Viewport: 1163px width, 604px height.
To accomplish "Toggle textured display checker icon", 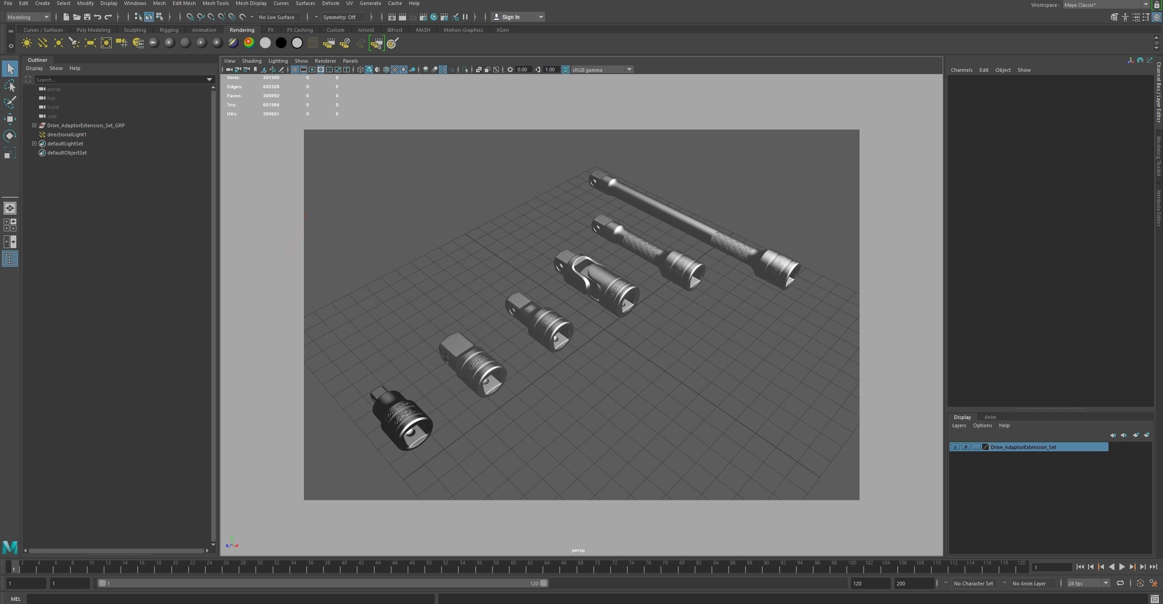I will 395,70.
